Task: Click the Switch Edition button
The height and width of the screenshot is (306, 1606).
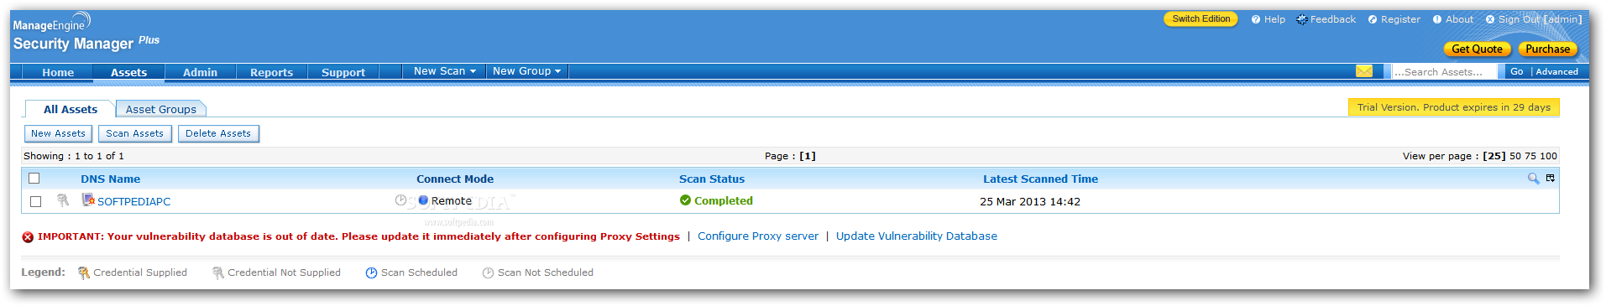Action: (x=1201, y=18)
